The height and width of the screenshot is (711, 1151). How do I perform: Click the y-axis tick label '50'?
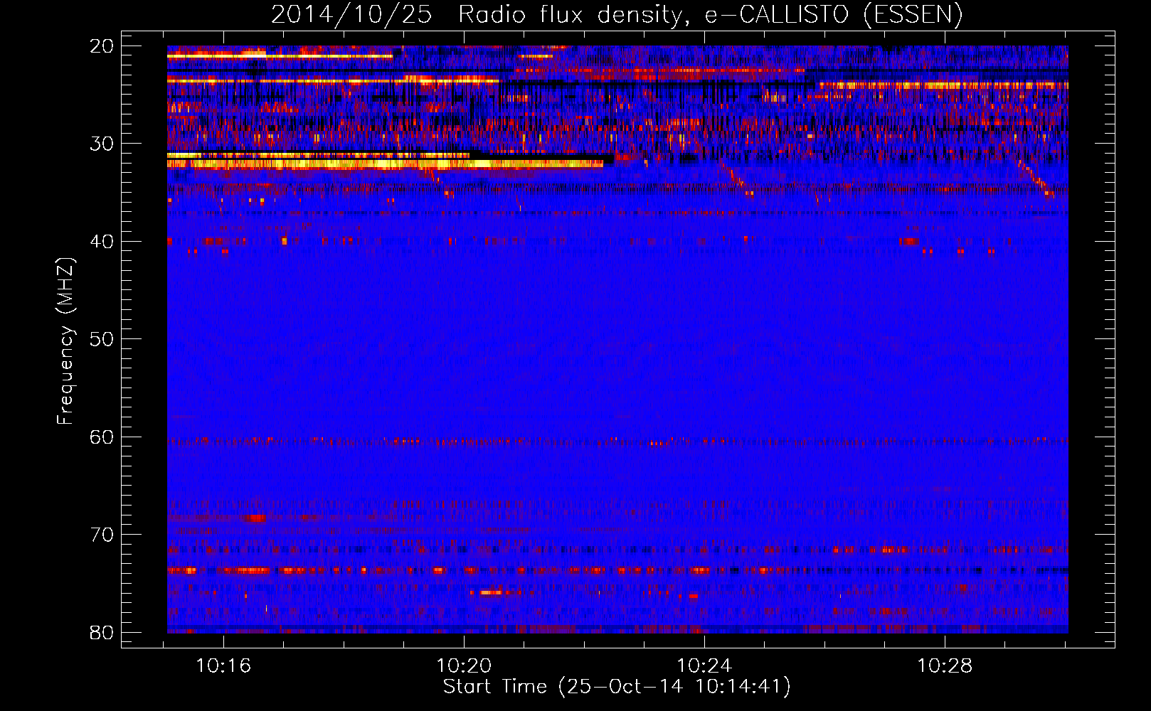click(102, 339)
